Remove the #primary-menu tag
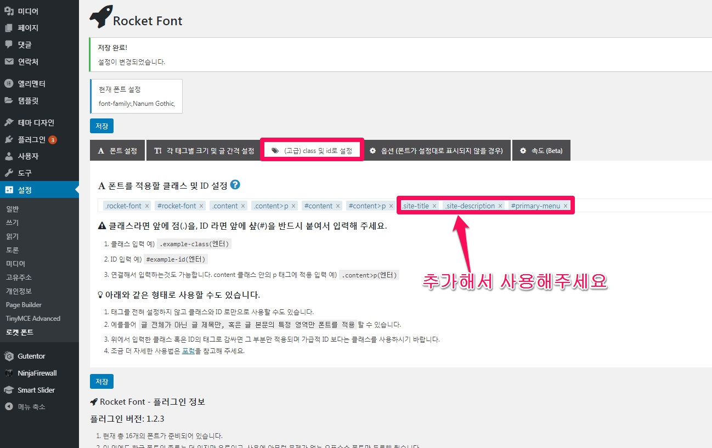This screenshot has height=448, width=712. click(566, 206)
